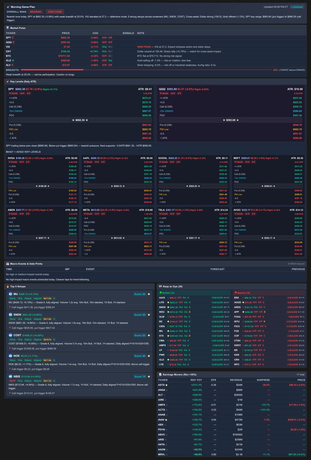Click the star next to ANGX in Earnings Movers
The width and height of the screenshot is (311, 460).
166,389
